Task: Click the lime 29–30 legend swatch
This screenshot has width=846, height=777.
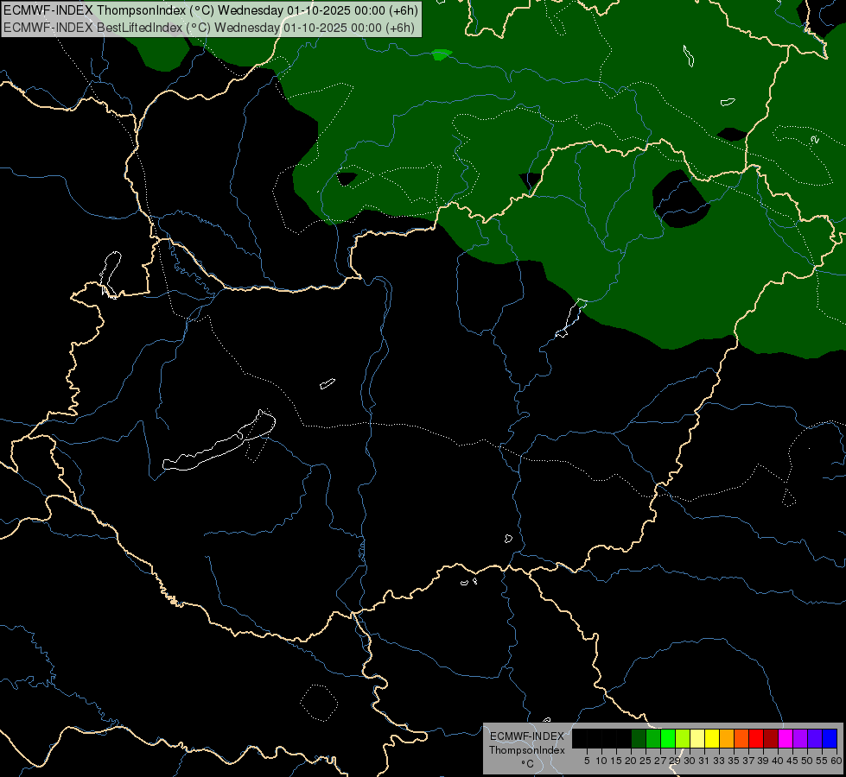Action: pos(683,738)
